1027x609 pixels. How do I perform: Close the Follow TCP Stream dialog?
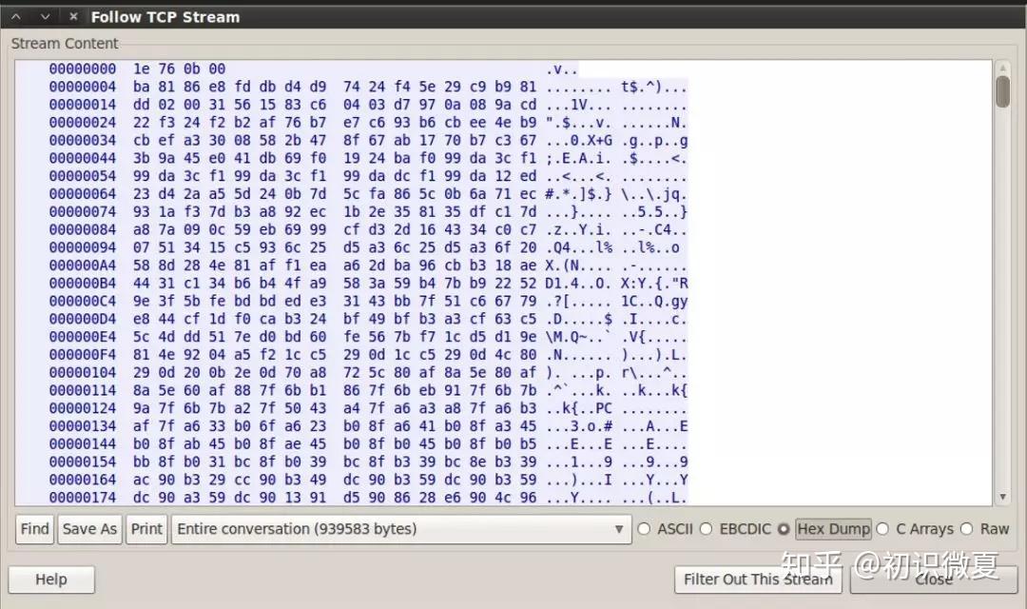[x=934, y=580]
